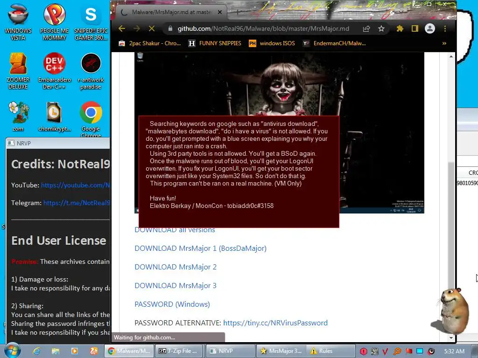This screenshot has height=358, width=478.
Task: Launch Google Chrome from the desktop
Action: pos(91,119)
